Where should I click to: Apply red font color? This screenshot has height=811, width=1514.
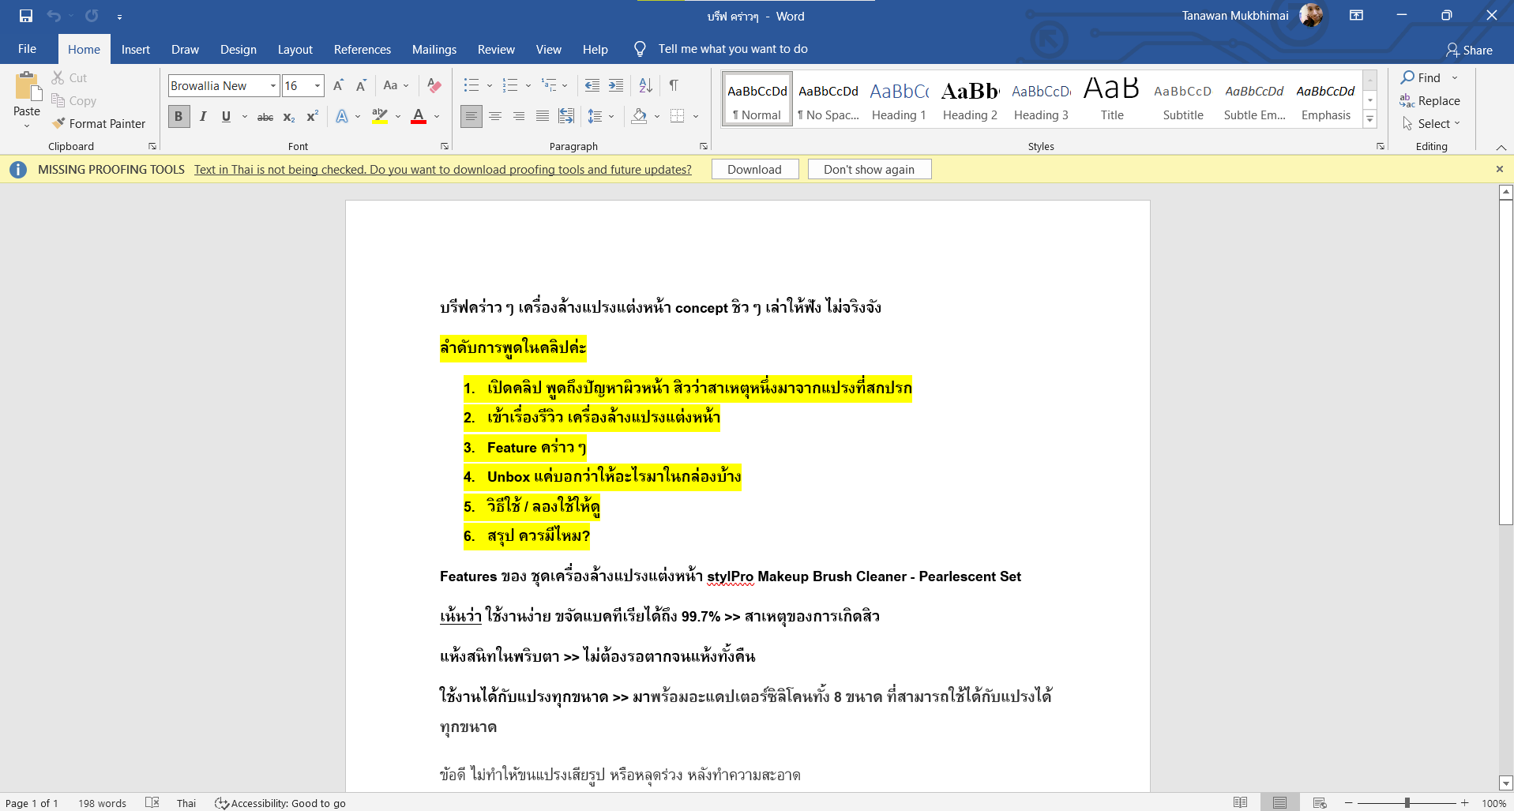(x=419, y=117)
